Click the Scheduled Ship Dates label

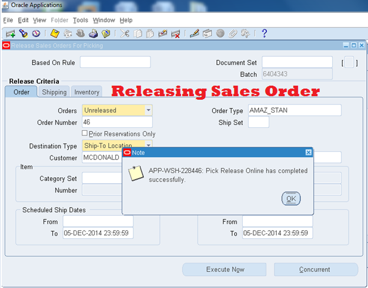click(53, 210)
